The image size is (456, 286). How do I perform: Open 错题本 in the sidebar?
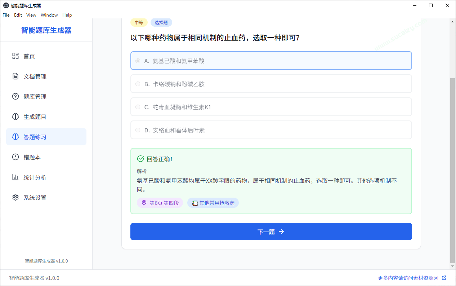46,157
